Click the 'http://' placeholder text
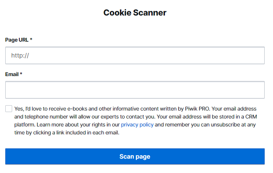 coord(20,55)
